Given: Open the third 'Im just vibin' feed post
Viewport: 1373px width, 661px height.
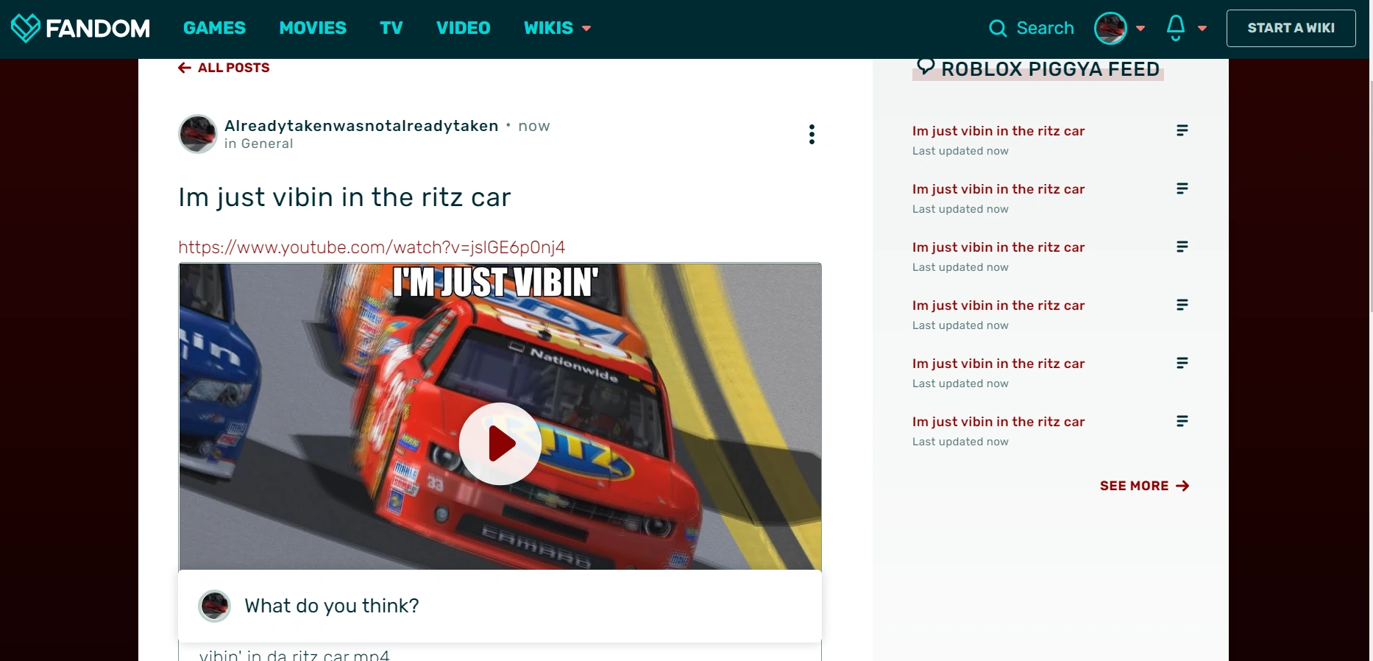Looking at the screenshot, I should 998,247.
